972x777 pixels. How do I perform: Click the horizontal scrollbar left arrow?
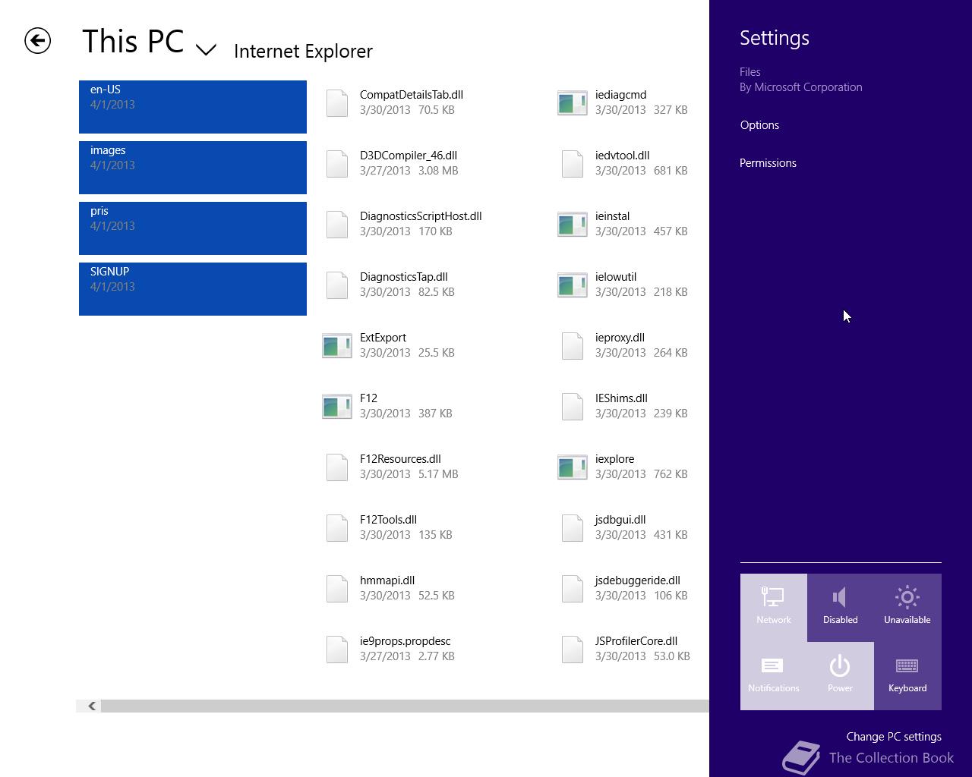click(x=92, y=706)
